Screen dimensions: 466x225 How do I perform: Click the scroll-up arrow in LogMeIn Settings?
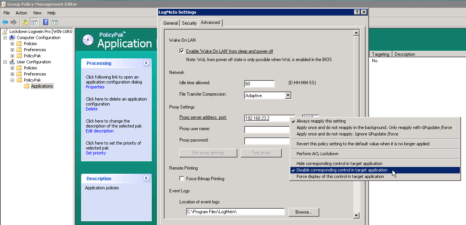356,32
